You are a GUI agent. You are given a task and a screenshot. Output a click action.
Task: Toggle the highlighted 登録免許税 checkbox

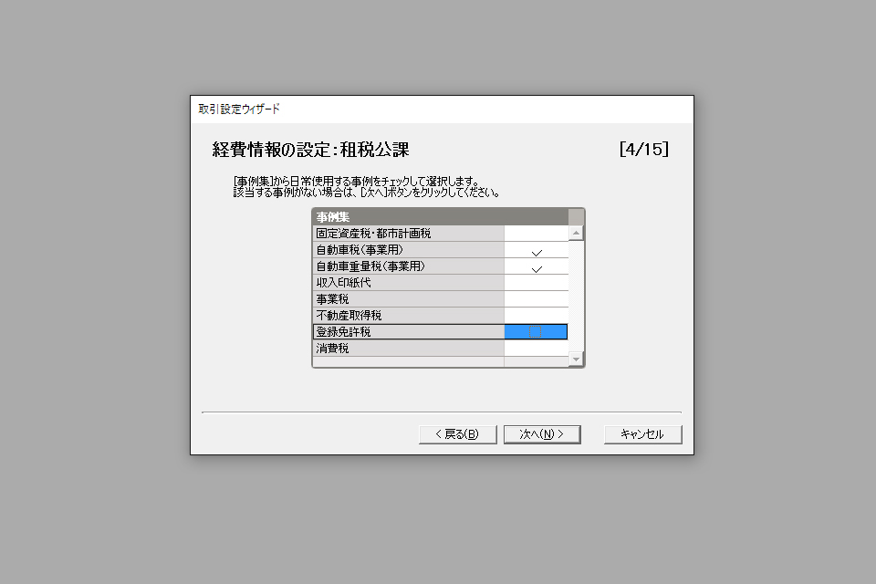536,331
